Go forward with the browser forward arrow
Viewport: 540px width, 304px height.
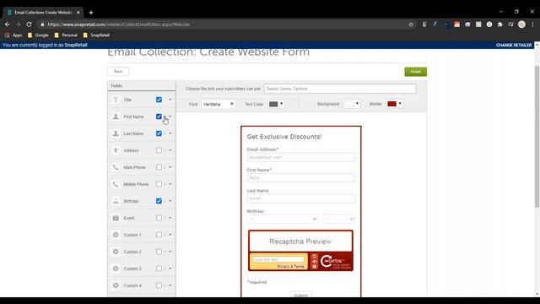tap(19, 24)
